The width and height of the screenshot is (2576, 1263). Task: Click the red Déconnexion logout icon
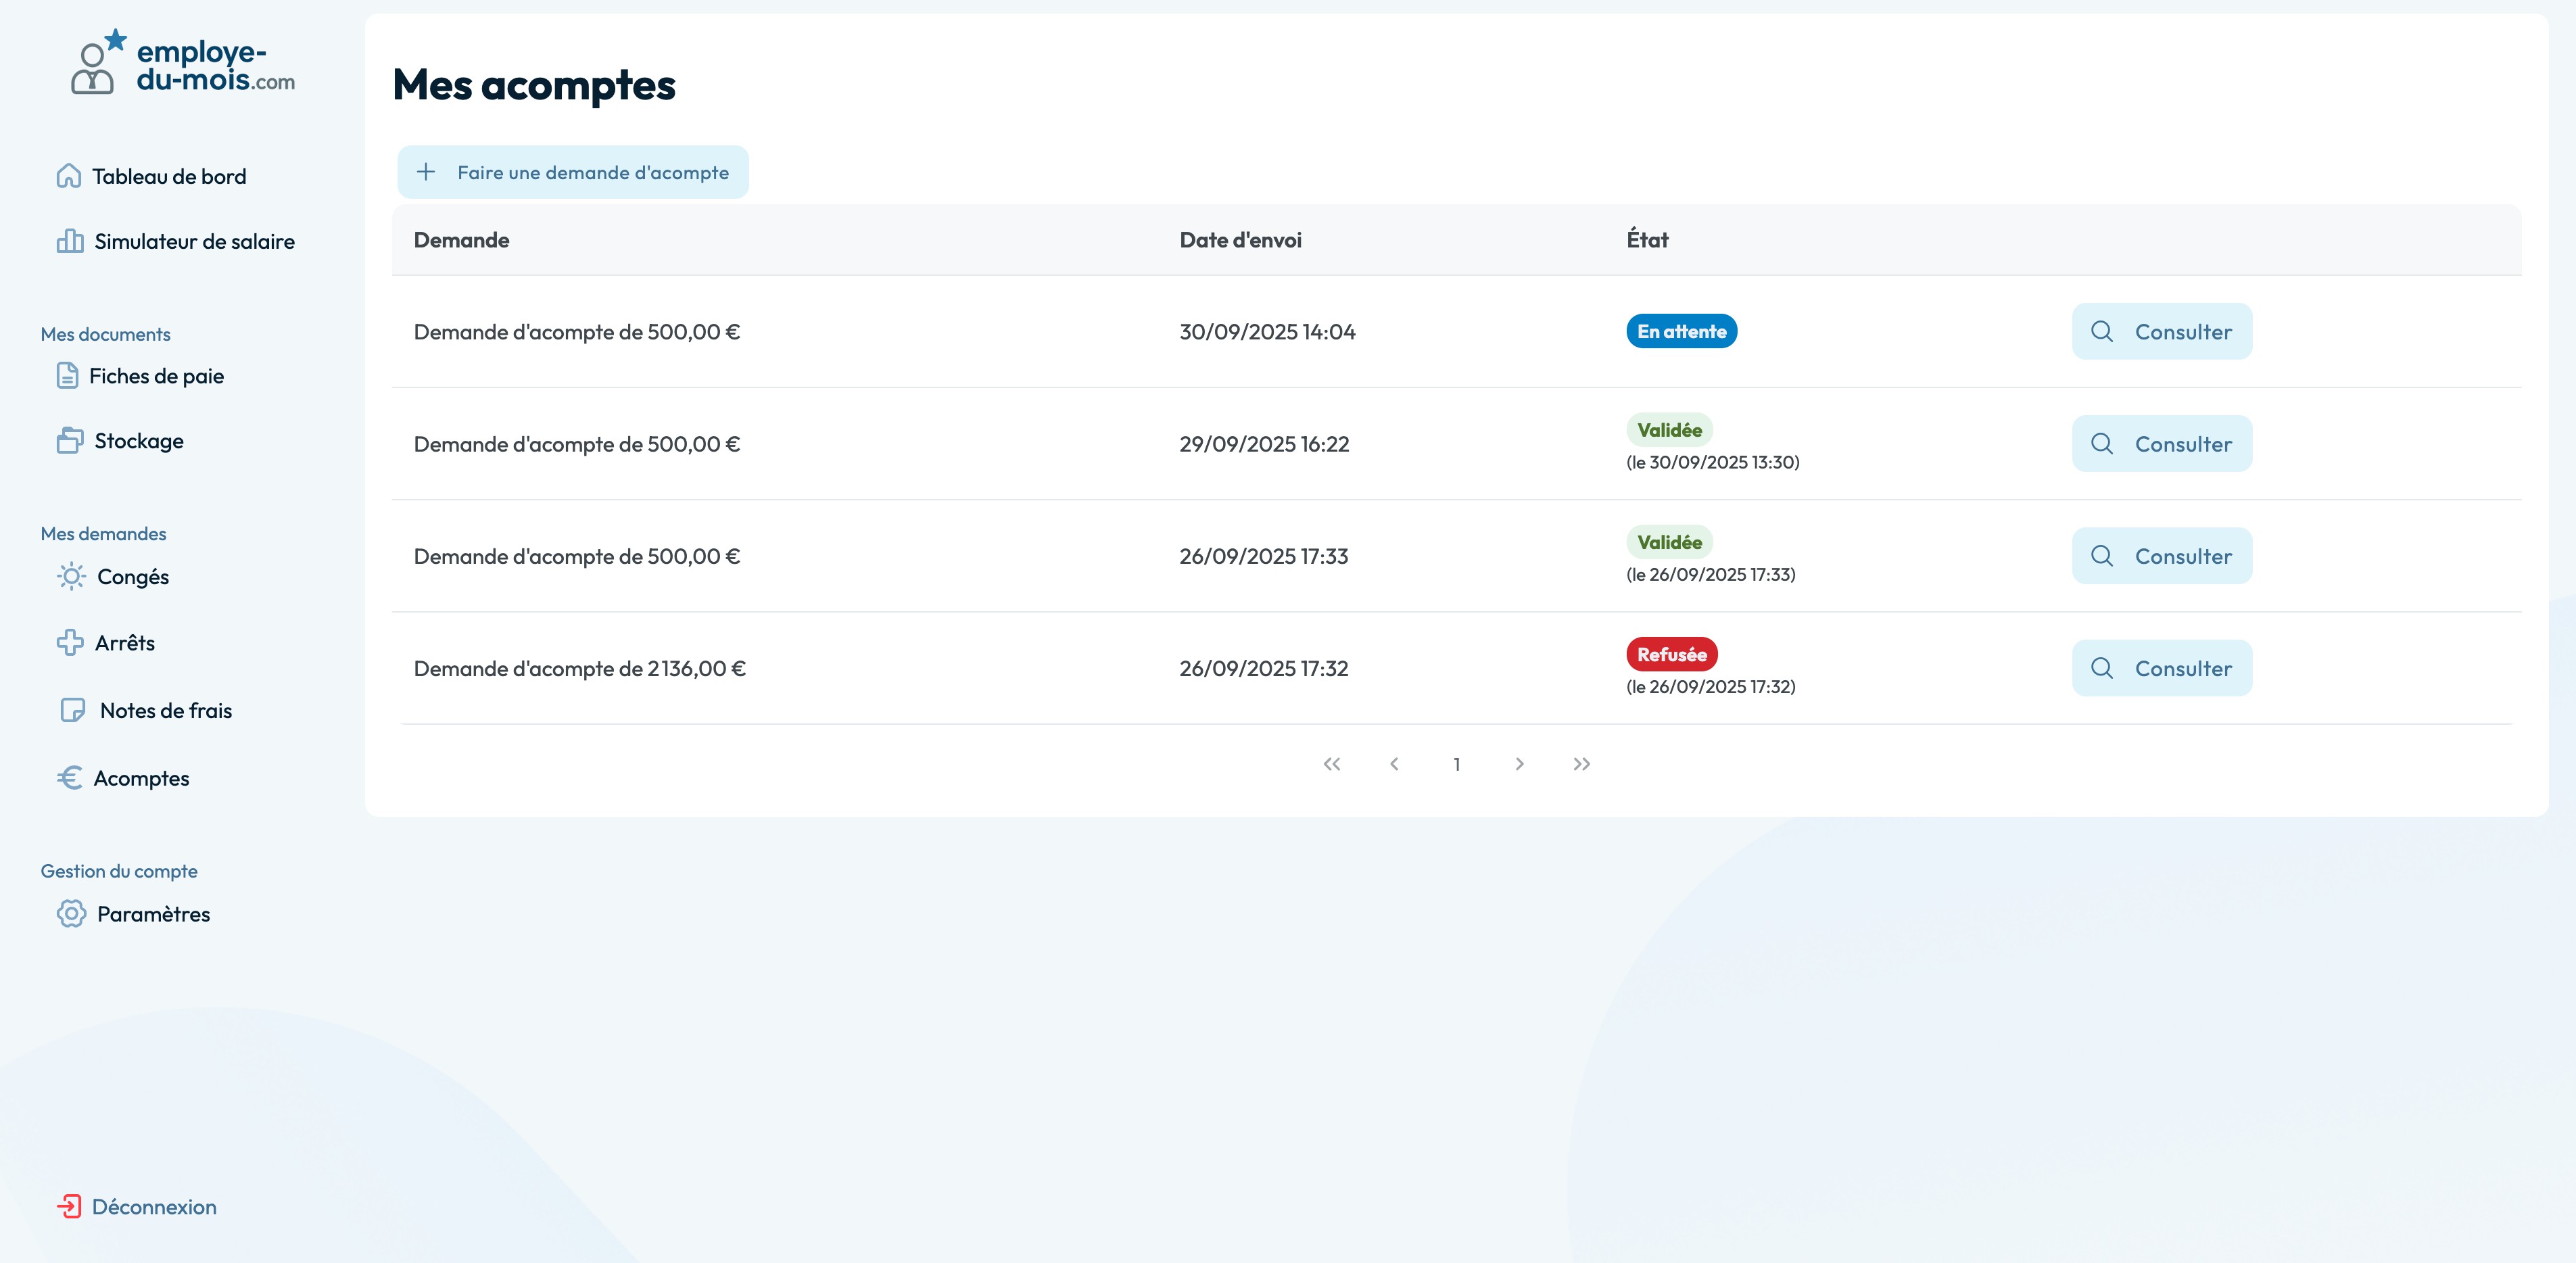tap(69, 1207)
